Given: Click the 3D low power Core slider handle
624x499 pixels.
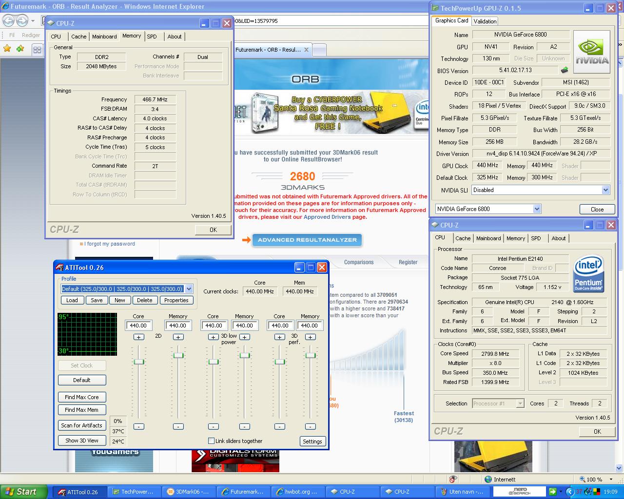Looking at the screenshot, I should pyautogui.click(x=214, y=362).
